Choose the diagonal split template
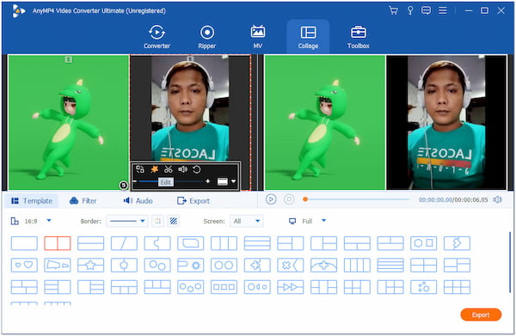Screen dimensions: 516x336 (124, 243)
